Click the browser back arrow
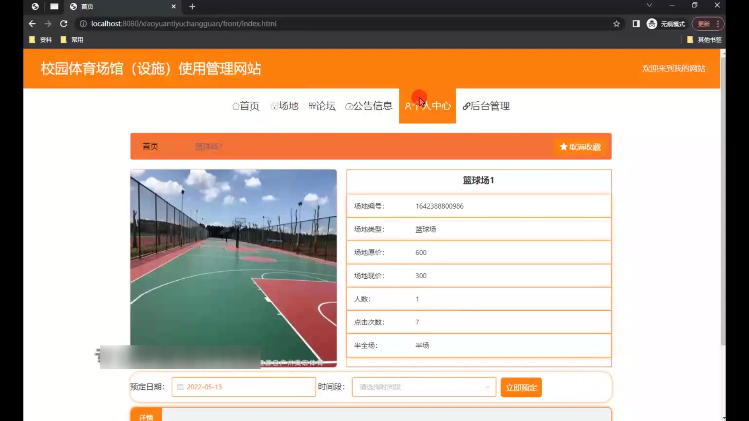749x421 pixels. (32, 24)
